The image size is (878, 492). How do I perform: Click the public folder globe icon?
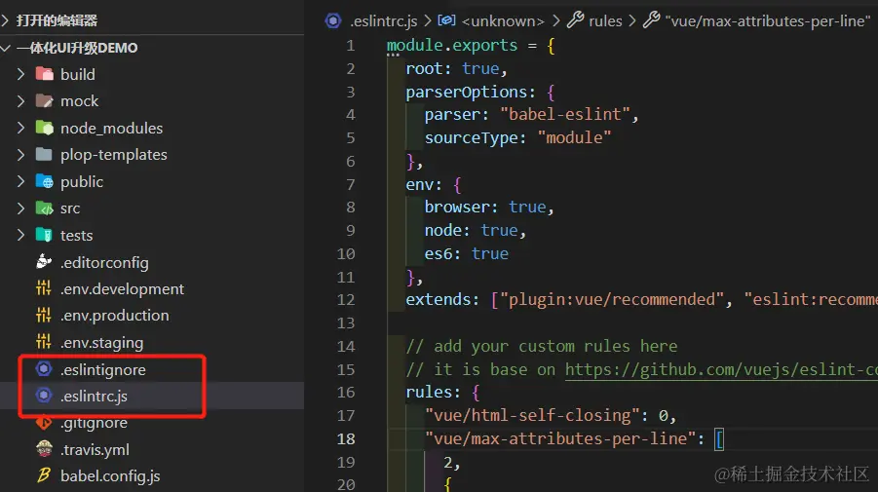pos(44,181)
